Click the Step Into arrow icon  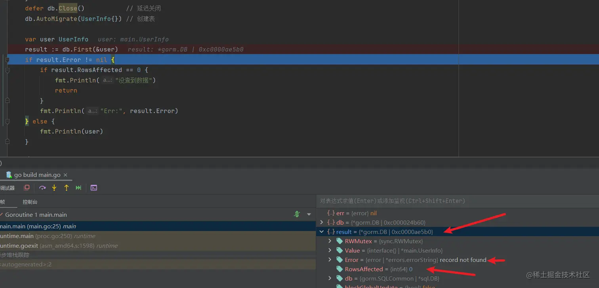[54, 188]
